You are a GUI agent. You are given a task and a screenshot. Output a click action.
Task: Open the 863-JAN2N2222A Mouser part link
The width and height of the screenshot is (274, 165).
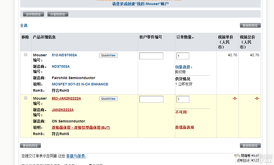click(x=66, y=98)
